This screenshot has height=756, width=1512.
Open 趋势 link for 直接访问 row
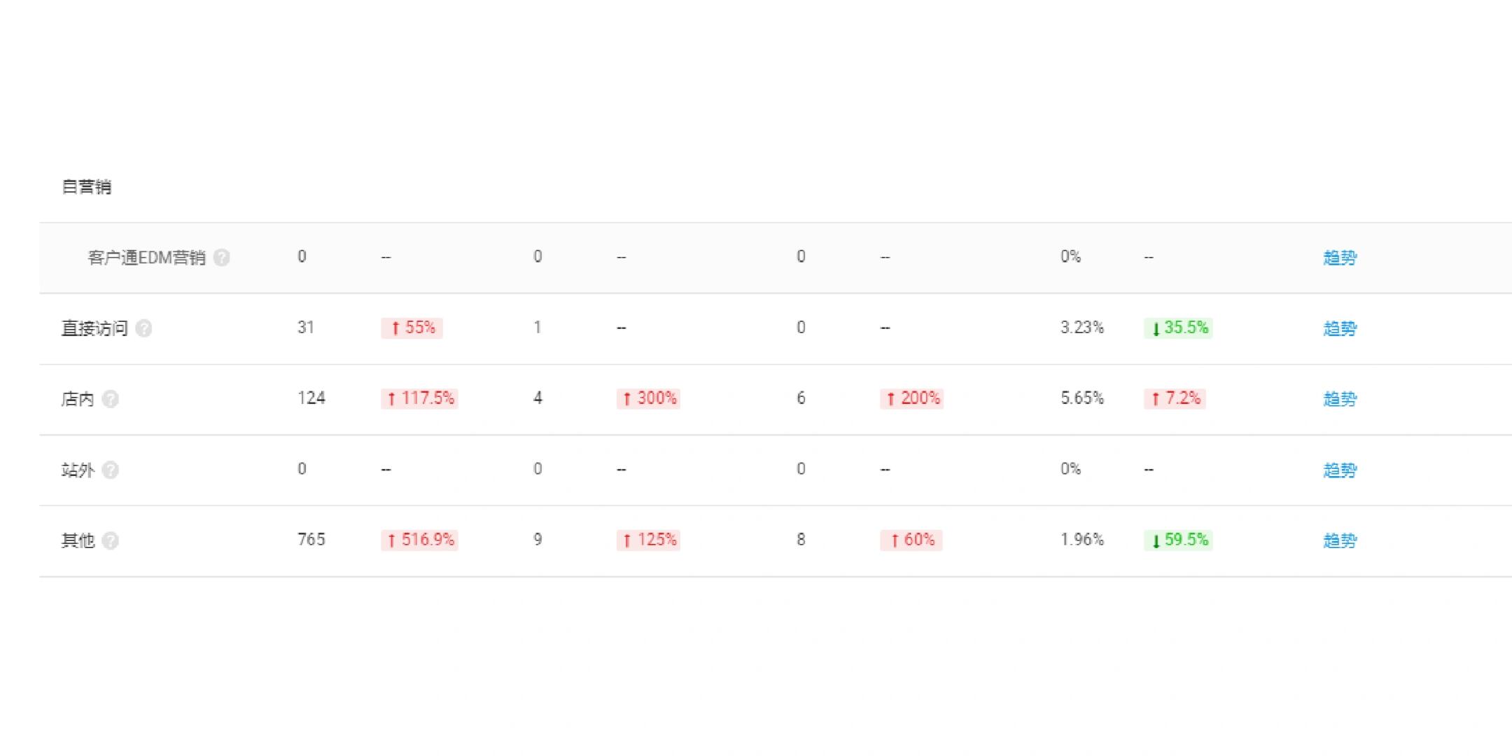click(1340, 328)
